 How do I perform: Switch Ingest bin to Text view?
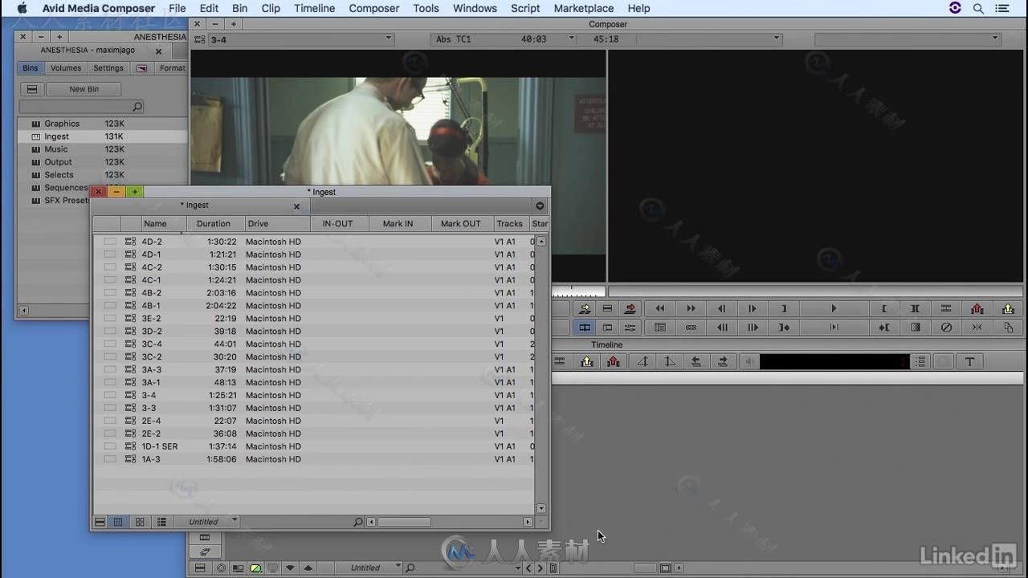click(x=118, y=522)
